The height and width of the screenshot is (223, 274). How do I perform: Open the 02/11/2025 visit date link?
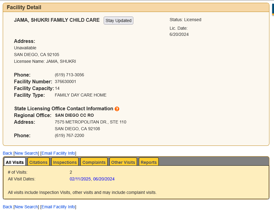tap(80, 179)
